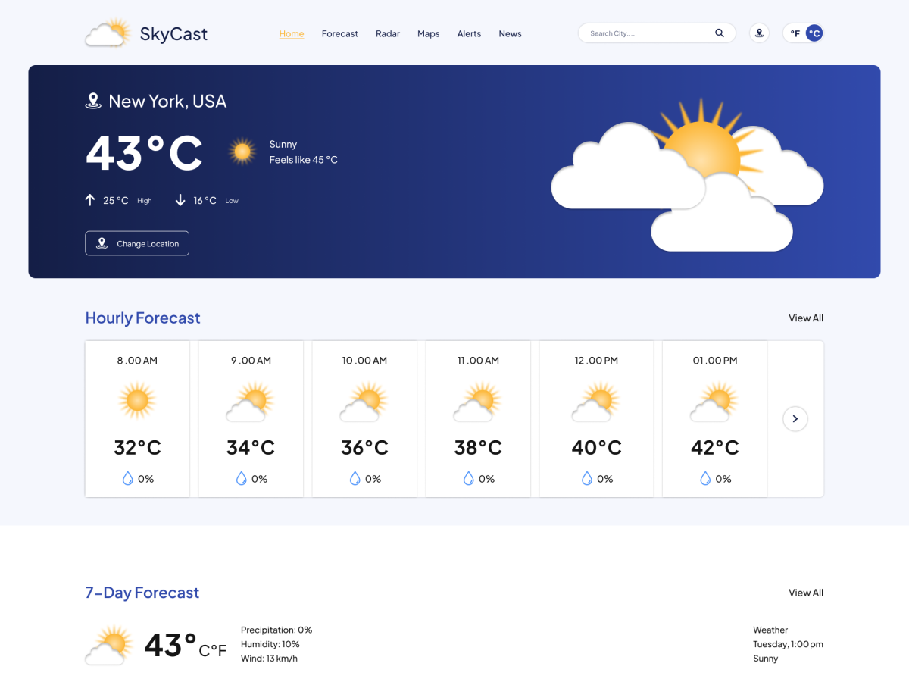Viewport: 909px width, 682px height.
Task: Click the 36°C value at 10.00 AM
Action: click(x=364, y=447)
